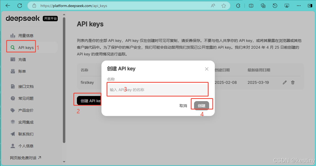316x166 pixels.
Task: Open 个人信息 in the sidebar
Action: pyautogui.click(x=26, y=146)
